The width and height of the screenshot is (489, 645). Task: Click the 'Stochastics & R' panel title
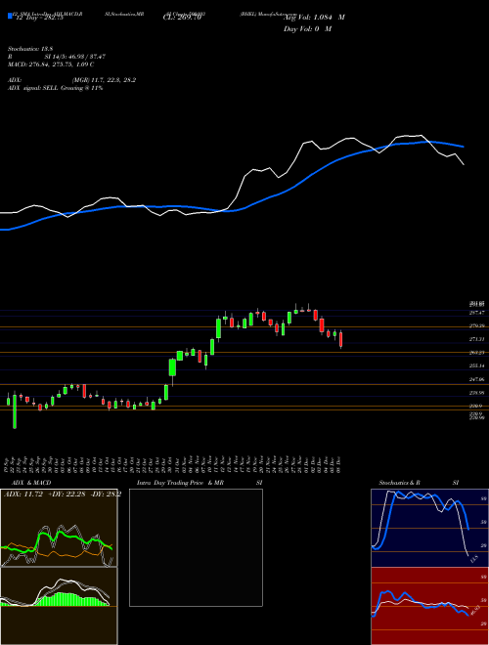pyautogui.click(x=400, y=483)
